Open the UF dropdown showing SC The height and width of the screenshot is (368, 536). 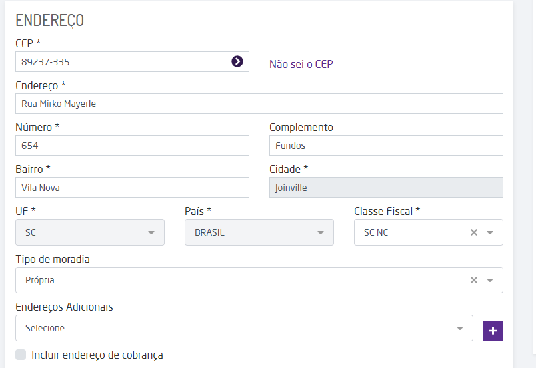coord(89,232)
